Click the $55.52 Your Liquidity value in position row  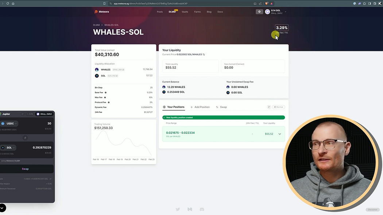pyautogui.click(x=269, y=134)
